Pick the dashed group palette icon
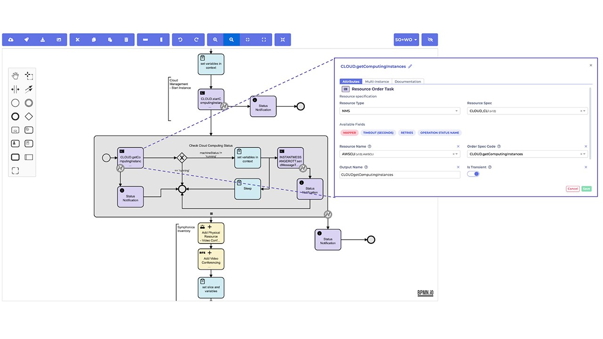 click(x=15, y=170)
